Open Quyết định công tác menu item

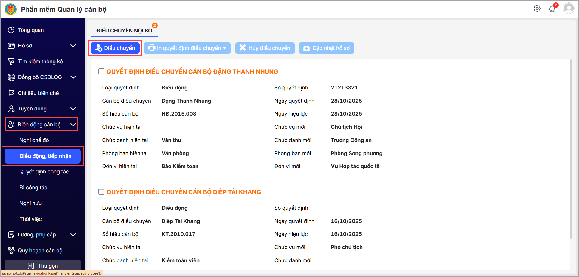coord(44,172)
